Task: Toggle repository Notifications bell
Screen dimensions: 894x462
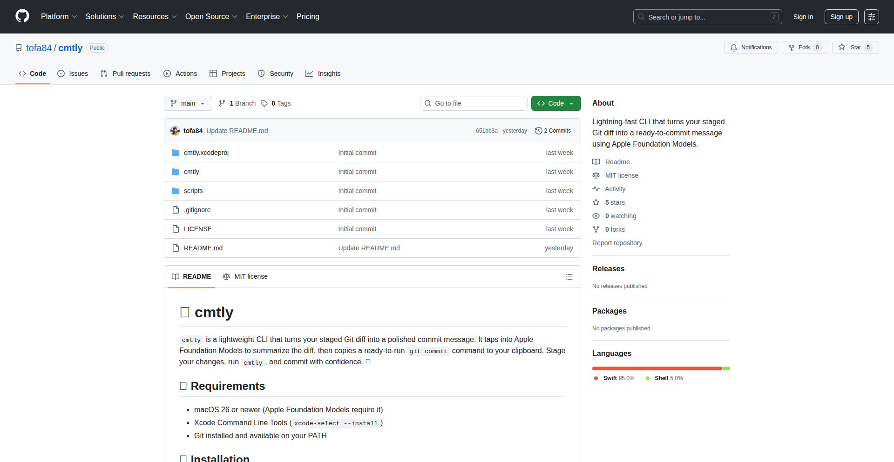Action: [751, 47]
